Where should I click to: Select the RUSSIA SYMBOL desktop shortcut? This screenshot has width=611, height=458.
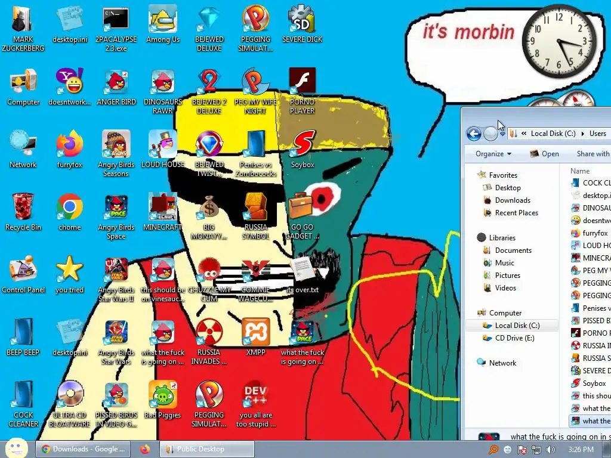(255, 217)
